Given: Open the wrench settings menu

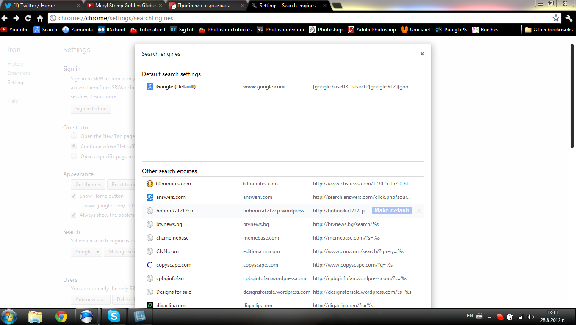Looking at the screenshot, I should click(569, 18).
